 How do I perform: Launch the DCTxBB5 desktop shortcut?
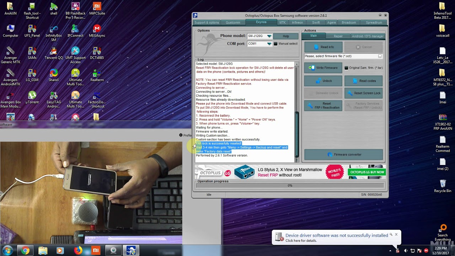[97, 53]
